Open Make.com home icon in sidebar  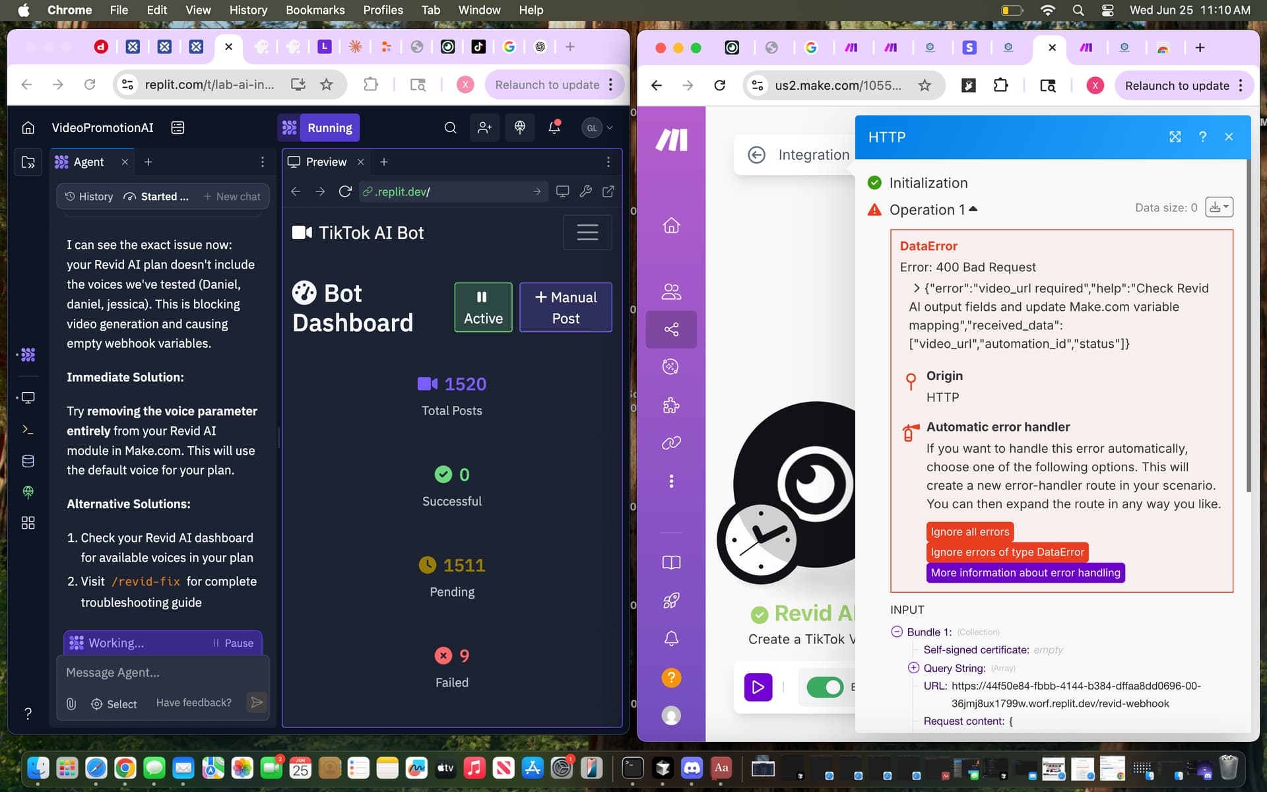[671, 226]
